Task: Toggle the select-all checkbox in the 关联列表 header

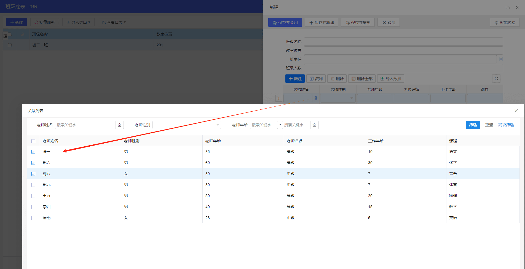Action: (x=33, y=141)
